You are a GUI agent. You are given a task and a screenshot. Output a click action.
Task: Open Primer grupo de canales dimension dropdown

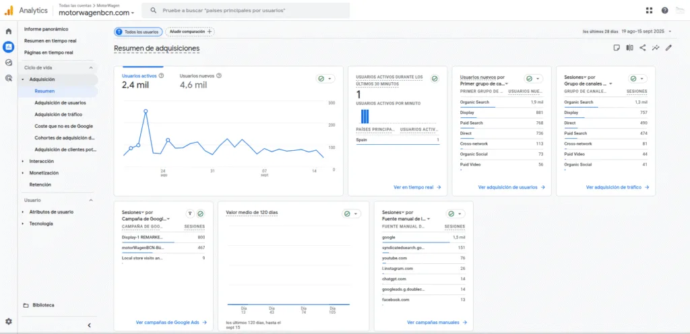[484, 83]
